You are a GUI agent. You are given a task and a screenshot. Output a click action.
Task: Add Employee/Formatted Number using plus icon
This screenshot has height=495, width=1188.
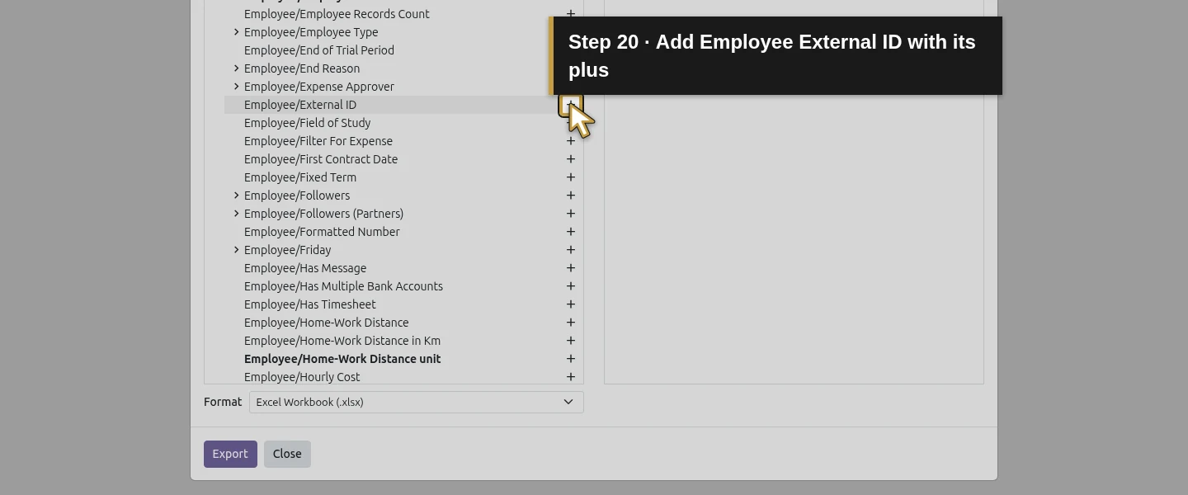pyautogui.click(x=570, y=232)
